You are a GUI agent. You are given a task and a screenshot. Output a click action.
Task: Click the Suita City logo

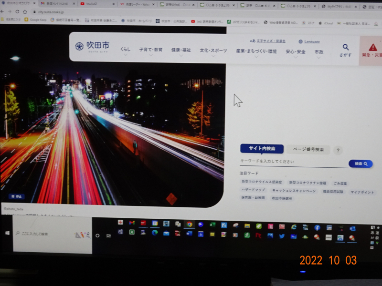click(x=92, y=46)
